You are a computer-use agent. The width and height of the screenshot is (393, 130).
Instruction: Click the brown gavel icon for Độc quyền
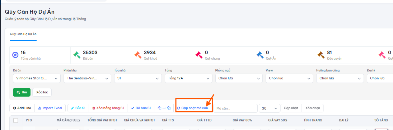coord(321,55)
